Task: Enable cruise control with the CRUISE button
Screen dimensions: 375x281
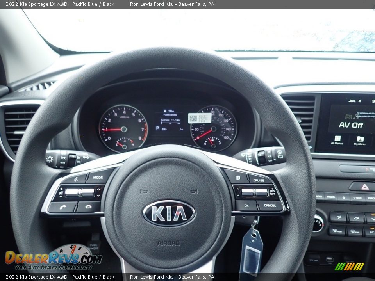Action: click(x=259, y=180)
